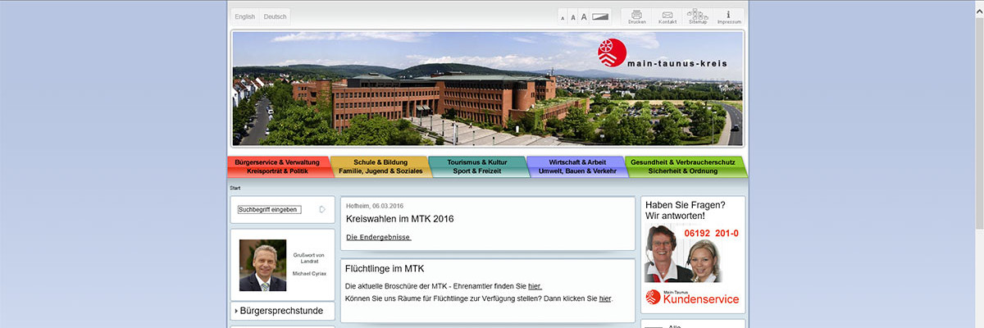Open Sicherheit & Ordnung menu
This screenshot has height=328, width=984.
[x=683, y=171]
